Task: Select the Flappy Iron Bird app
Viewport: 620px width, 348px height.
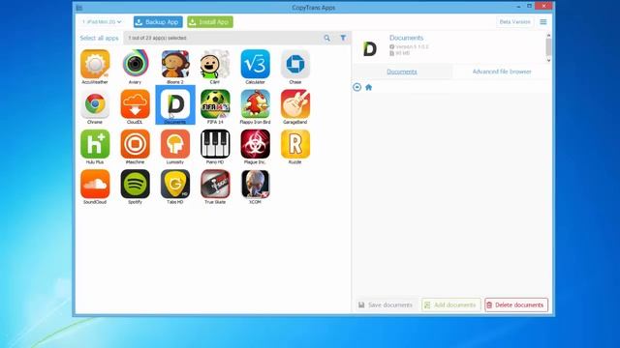Action: 256,103
